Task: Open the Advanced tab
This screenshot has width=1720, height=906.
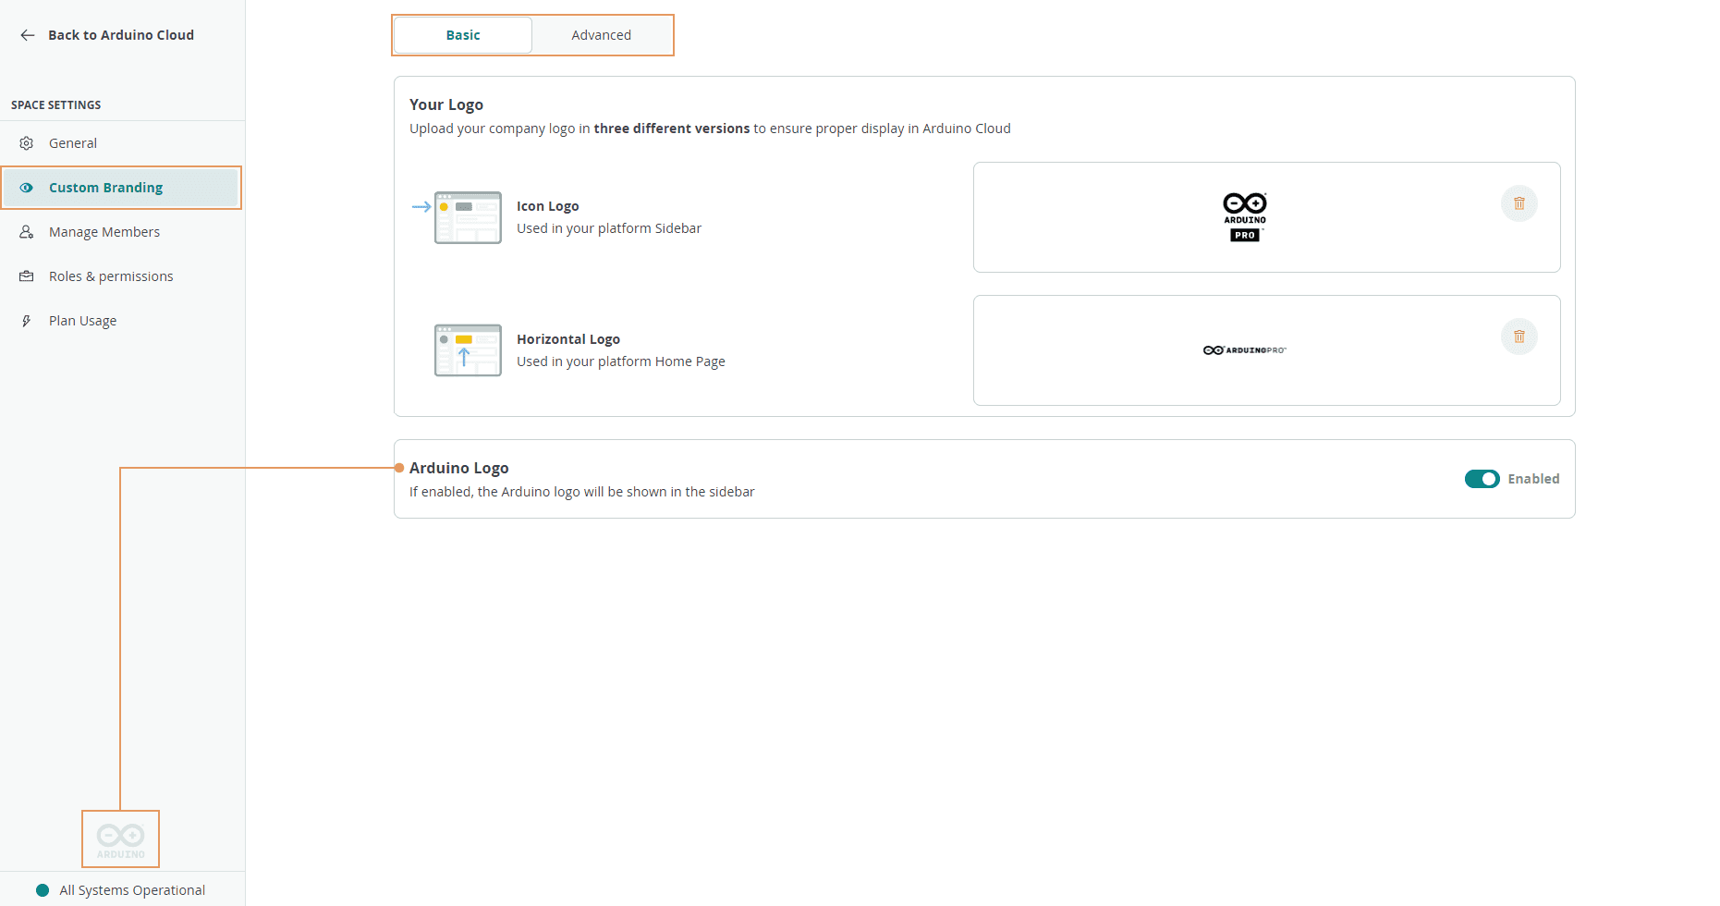Action: point(601,35)
